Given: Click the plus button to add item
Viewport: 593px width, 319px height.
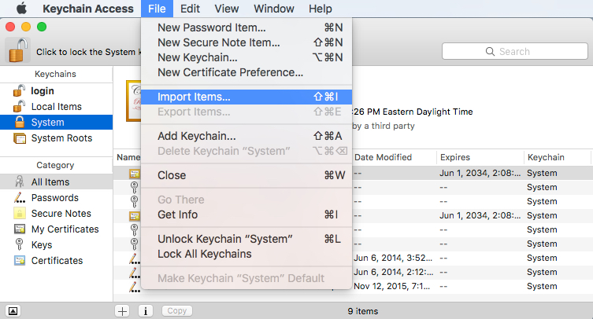Looking at the screenshot, I should point(122,311).
